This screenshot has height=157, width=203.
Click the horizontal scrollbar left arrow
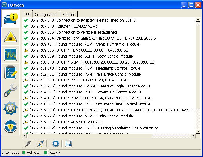[x=25, y=136]
